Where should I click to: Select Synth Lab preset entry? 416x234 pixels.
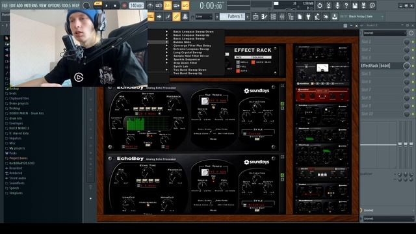tap(181, 66)
